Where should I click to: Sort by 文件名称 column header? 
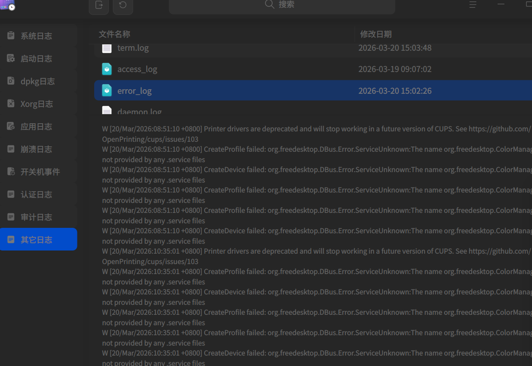click(222, 34)
